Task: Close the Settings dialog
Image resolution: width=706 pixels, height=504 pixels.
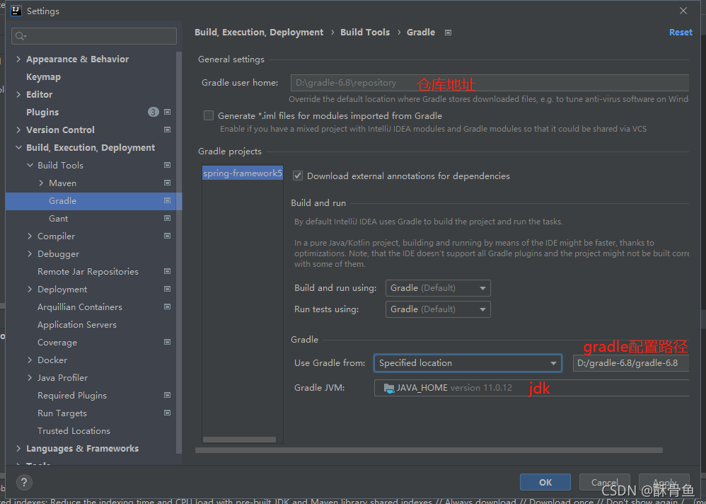Action: click(x=683, y=11)
